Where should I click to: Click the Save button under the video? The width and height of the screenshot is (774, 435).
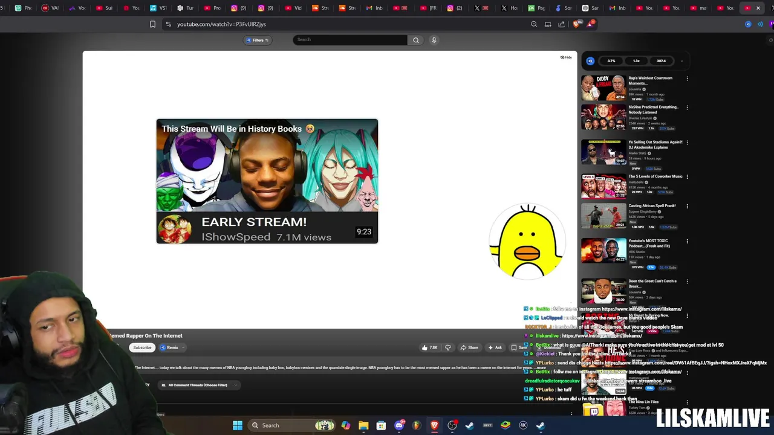[x=519, y=347]
